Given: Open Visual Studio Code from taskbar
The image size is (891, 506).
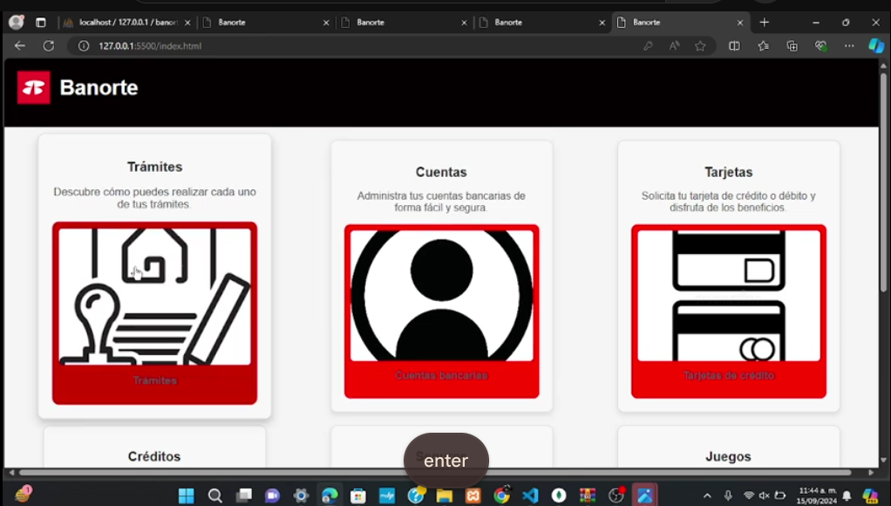Looking at the screenshot, I should click(x=530, y=496).
